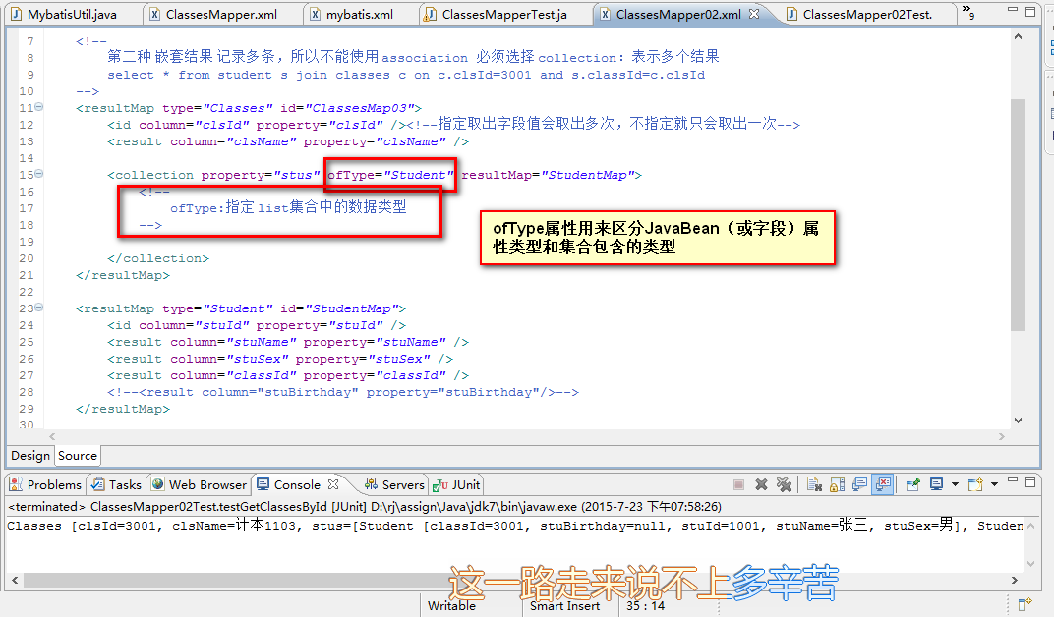Click the commented stuBirthday result on line 28

tap(343, 392)
